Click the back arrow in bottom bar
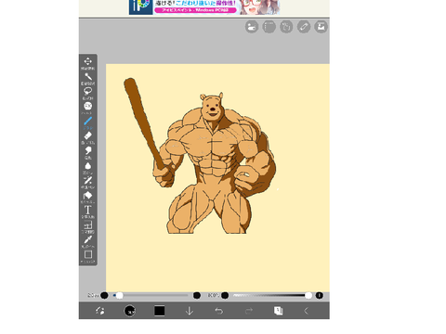Screen dimensions: 446x334 (306, 311)
